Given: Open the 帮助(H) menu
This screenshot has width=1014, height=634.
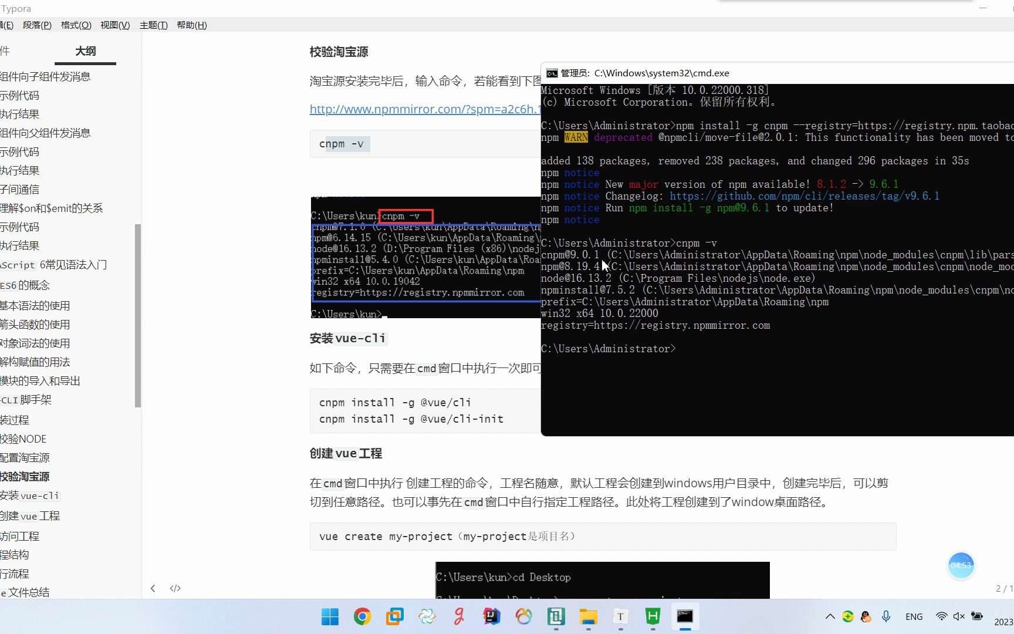Looking at the screenshot, I should pos(192,25).
